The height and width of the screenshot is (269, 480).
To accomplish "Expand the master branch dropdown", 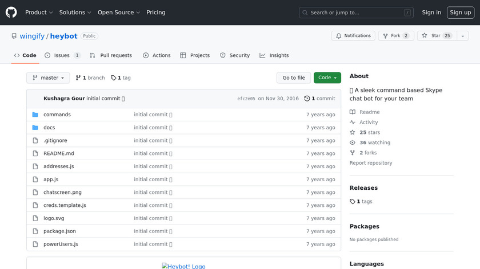I will point(48,78).
